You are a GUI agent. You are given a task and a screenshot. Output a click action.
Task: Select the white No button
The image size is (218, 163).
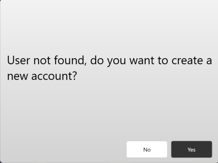pos(147,149)
